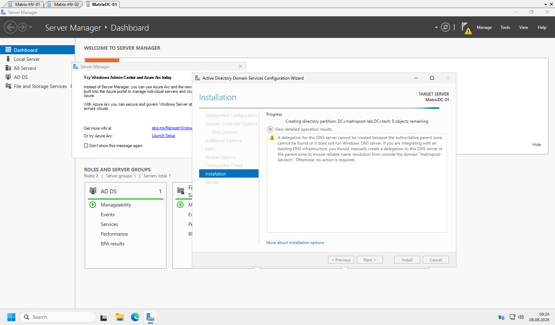
Task: Collapse View detailed operation results
Action: point(270,129)
